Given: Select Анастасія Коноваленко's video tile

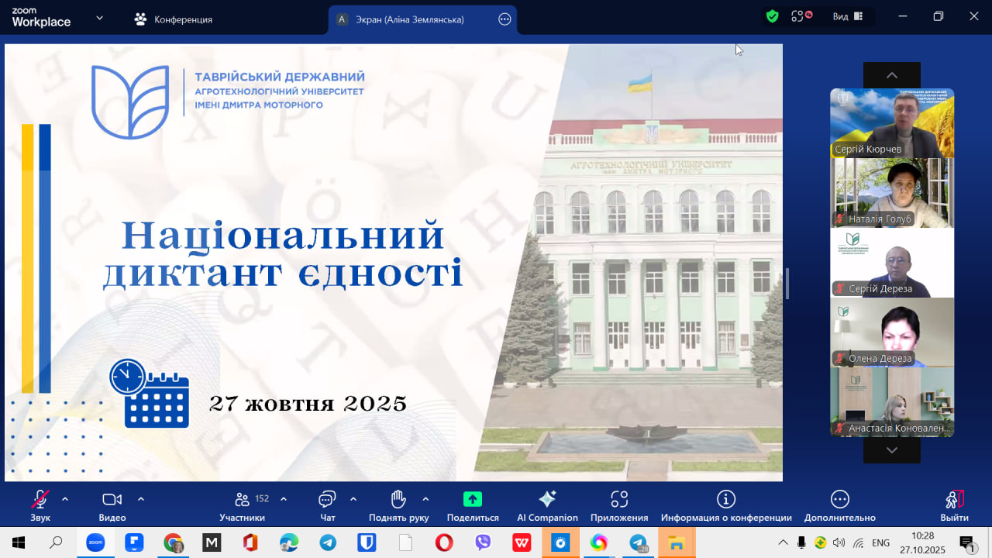Looking at the screenshot, I should [892, 402].
